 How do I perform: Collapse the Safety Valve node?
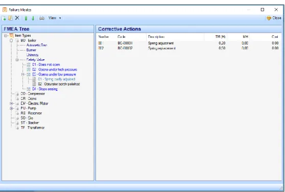[x=17, y=60]
